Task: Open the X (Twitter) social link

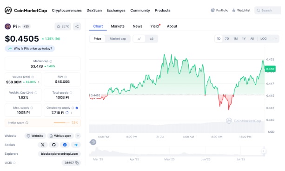Action: pyautogui.click(x=43, y=145)
